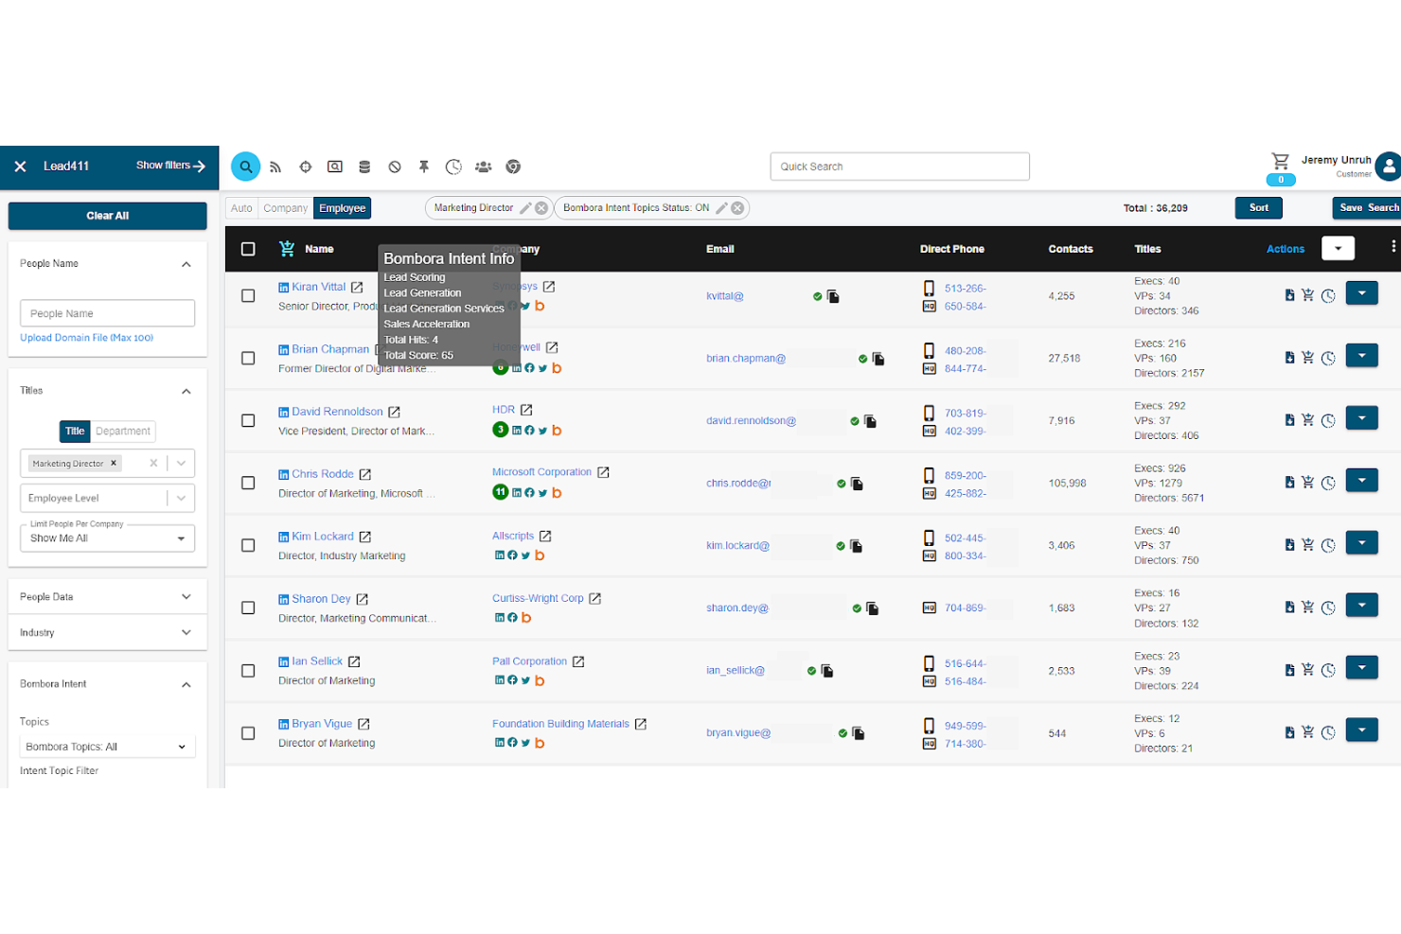
Task: Open Kiran Vittal's LinkedIn icon
Action: (x=283, y=287)
